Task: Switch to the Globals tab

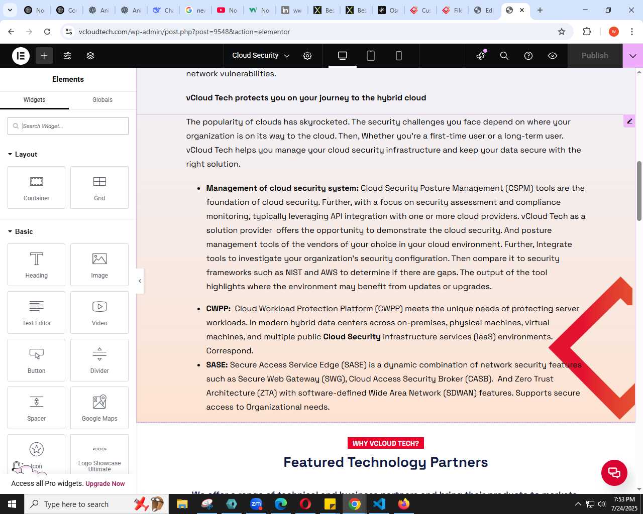Action: [102, 100]
